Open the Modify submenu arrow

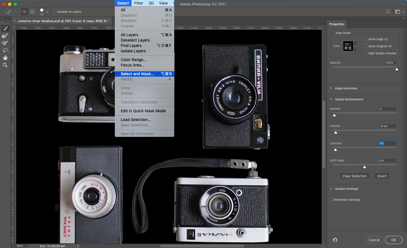point(170,79)
